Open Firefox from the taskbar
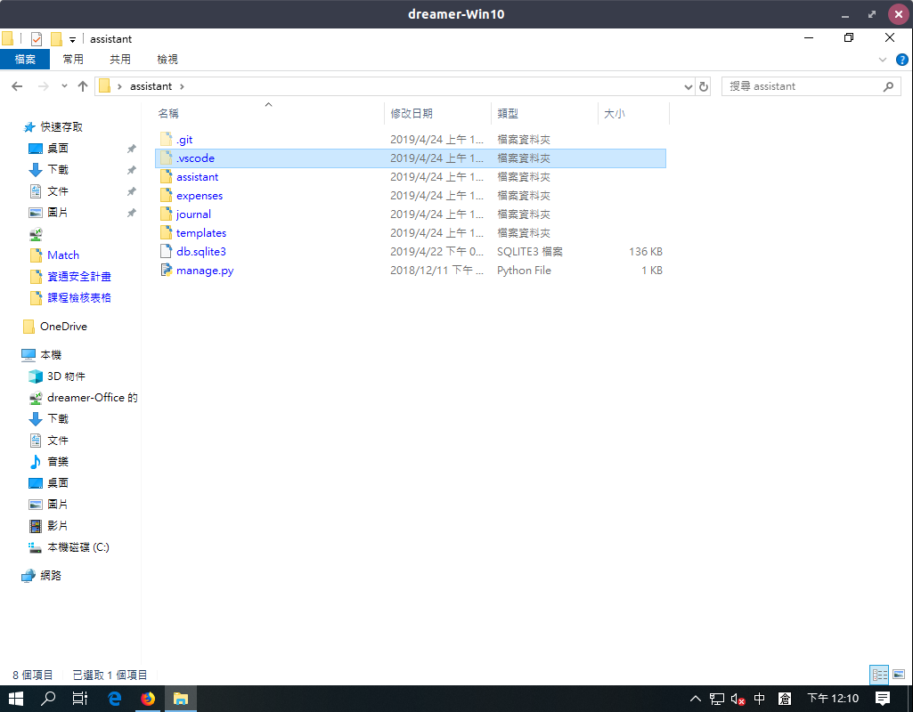 pyautogui.click(x=147, y=699)
